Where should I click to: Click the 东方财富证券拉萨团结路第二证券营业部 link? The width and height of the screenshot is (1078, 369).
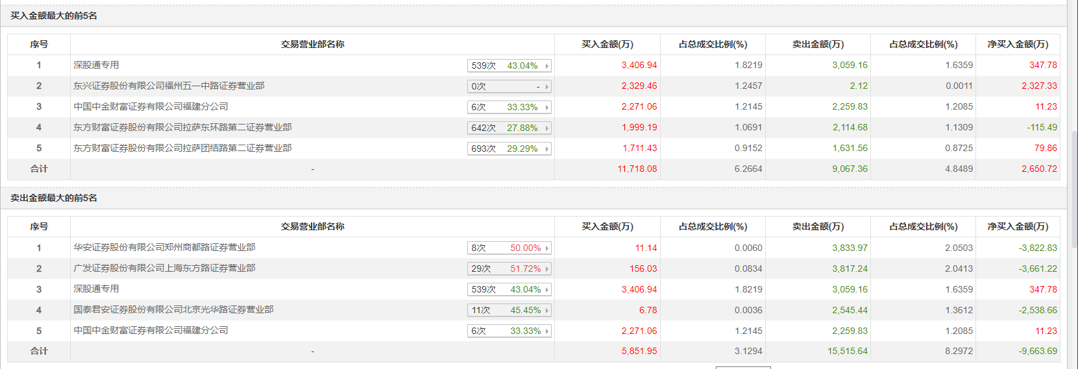pyautogui.click(x=182, y=148)
